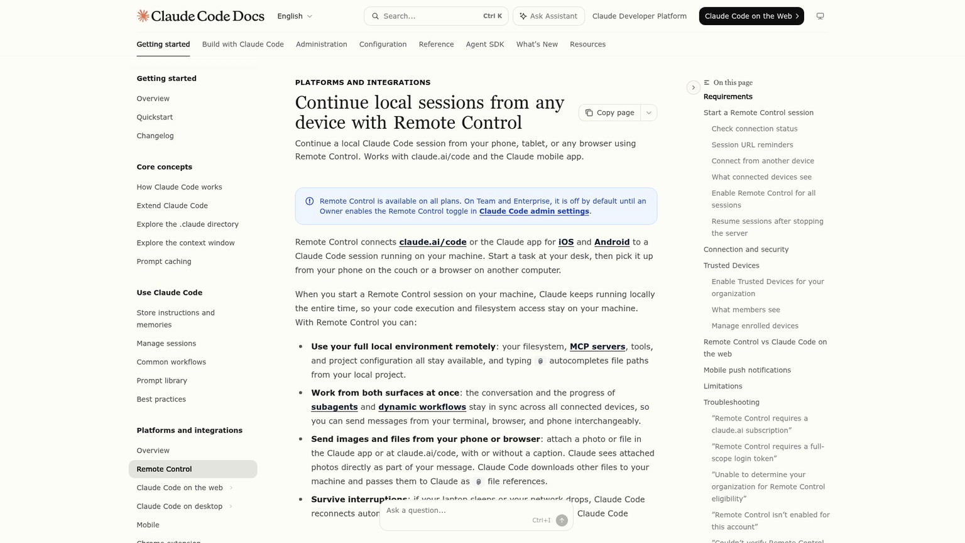Jump to Mobile push notifications section
Viewport: 965px width, 543px height.
click(x=747, y=370)
